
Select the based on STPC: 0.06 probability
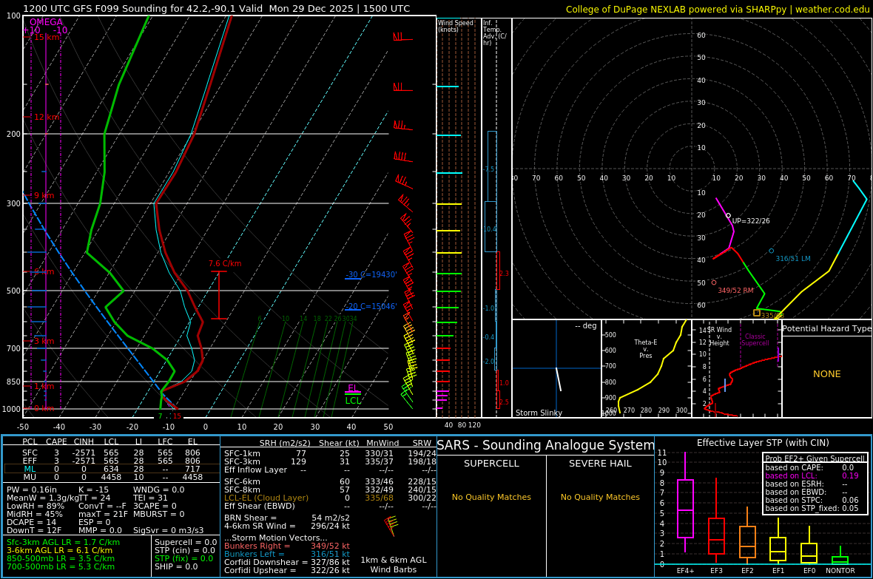pyautogui.click(x=812, y=500)
